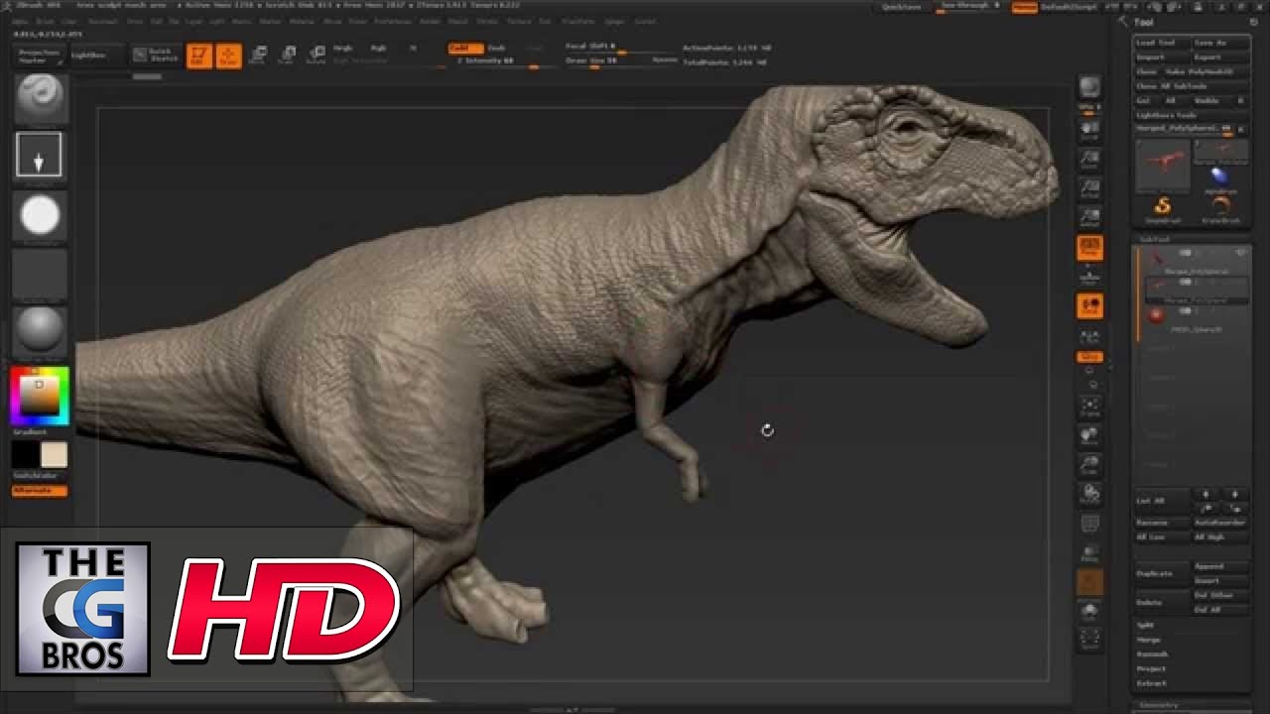Viewport: 1270px width, 714px height.
Task: Render with the BPR button
Action: [1089, 87]
